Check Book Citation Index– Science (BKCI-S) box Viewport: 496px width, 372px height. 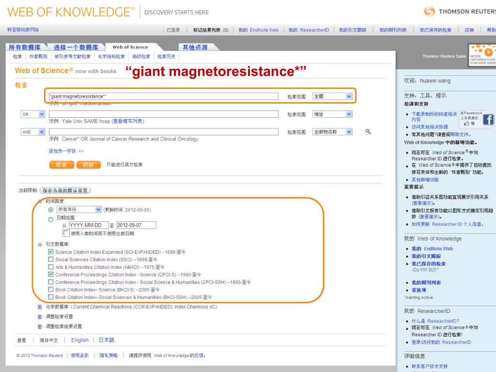[50, 290]
